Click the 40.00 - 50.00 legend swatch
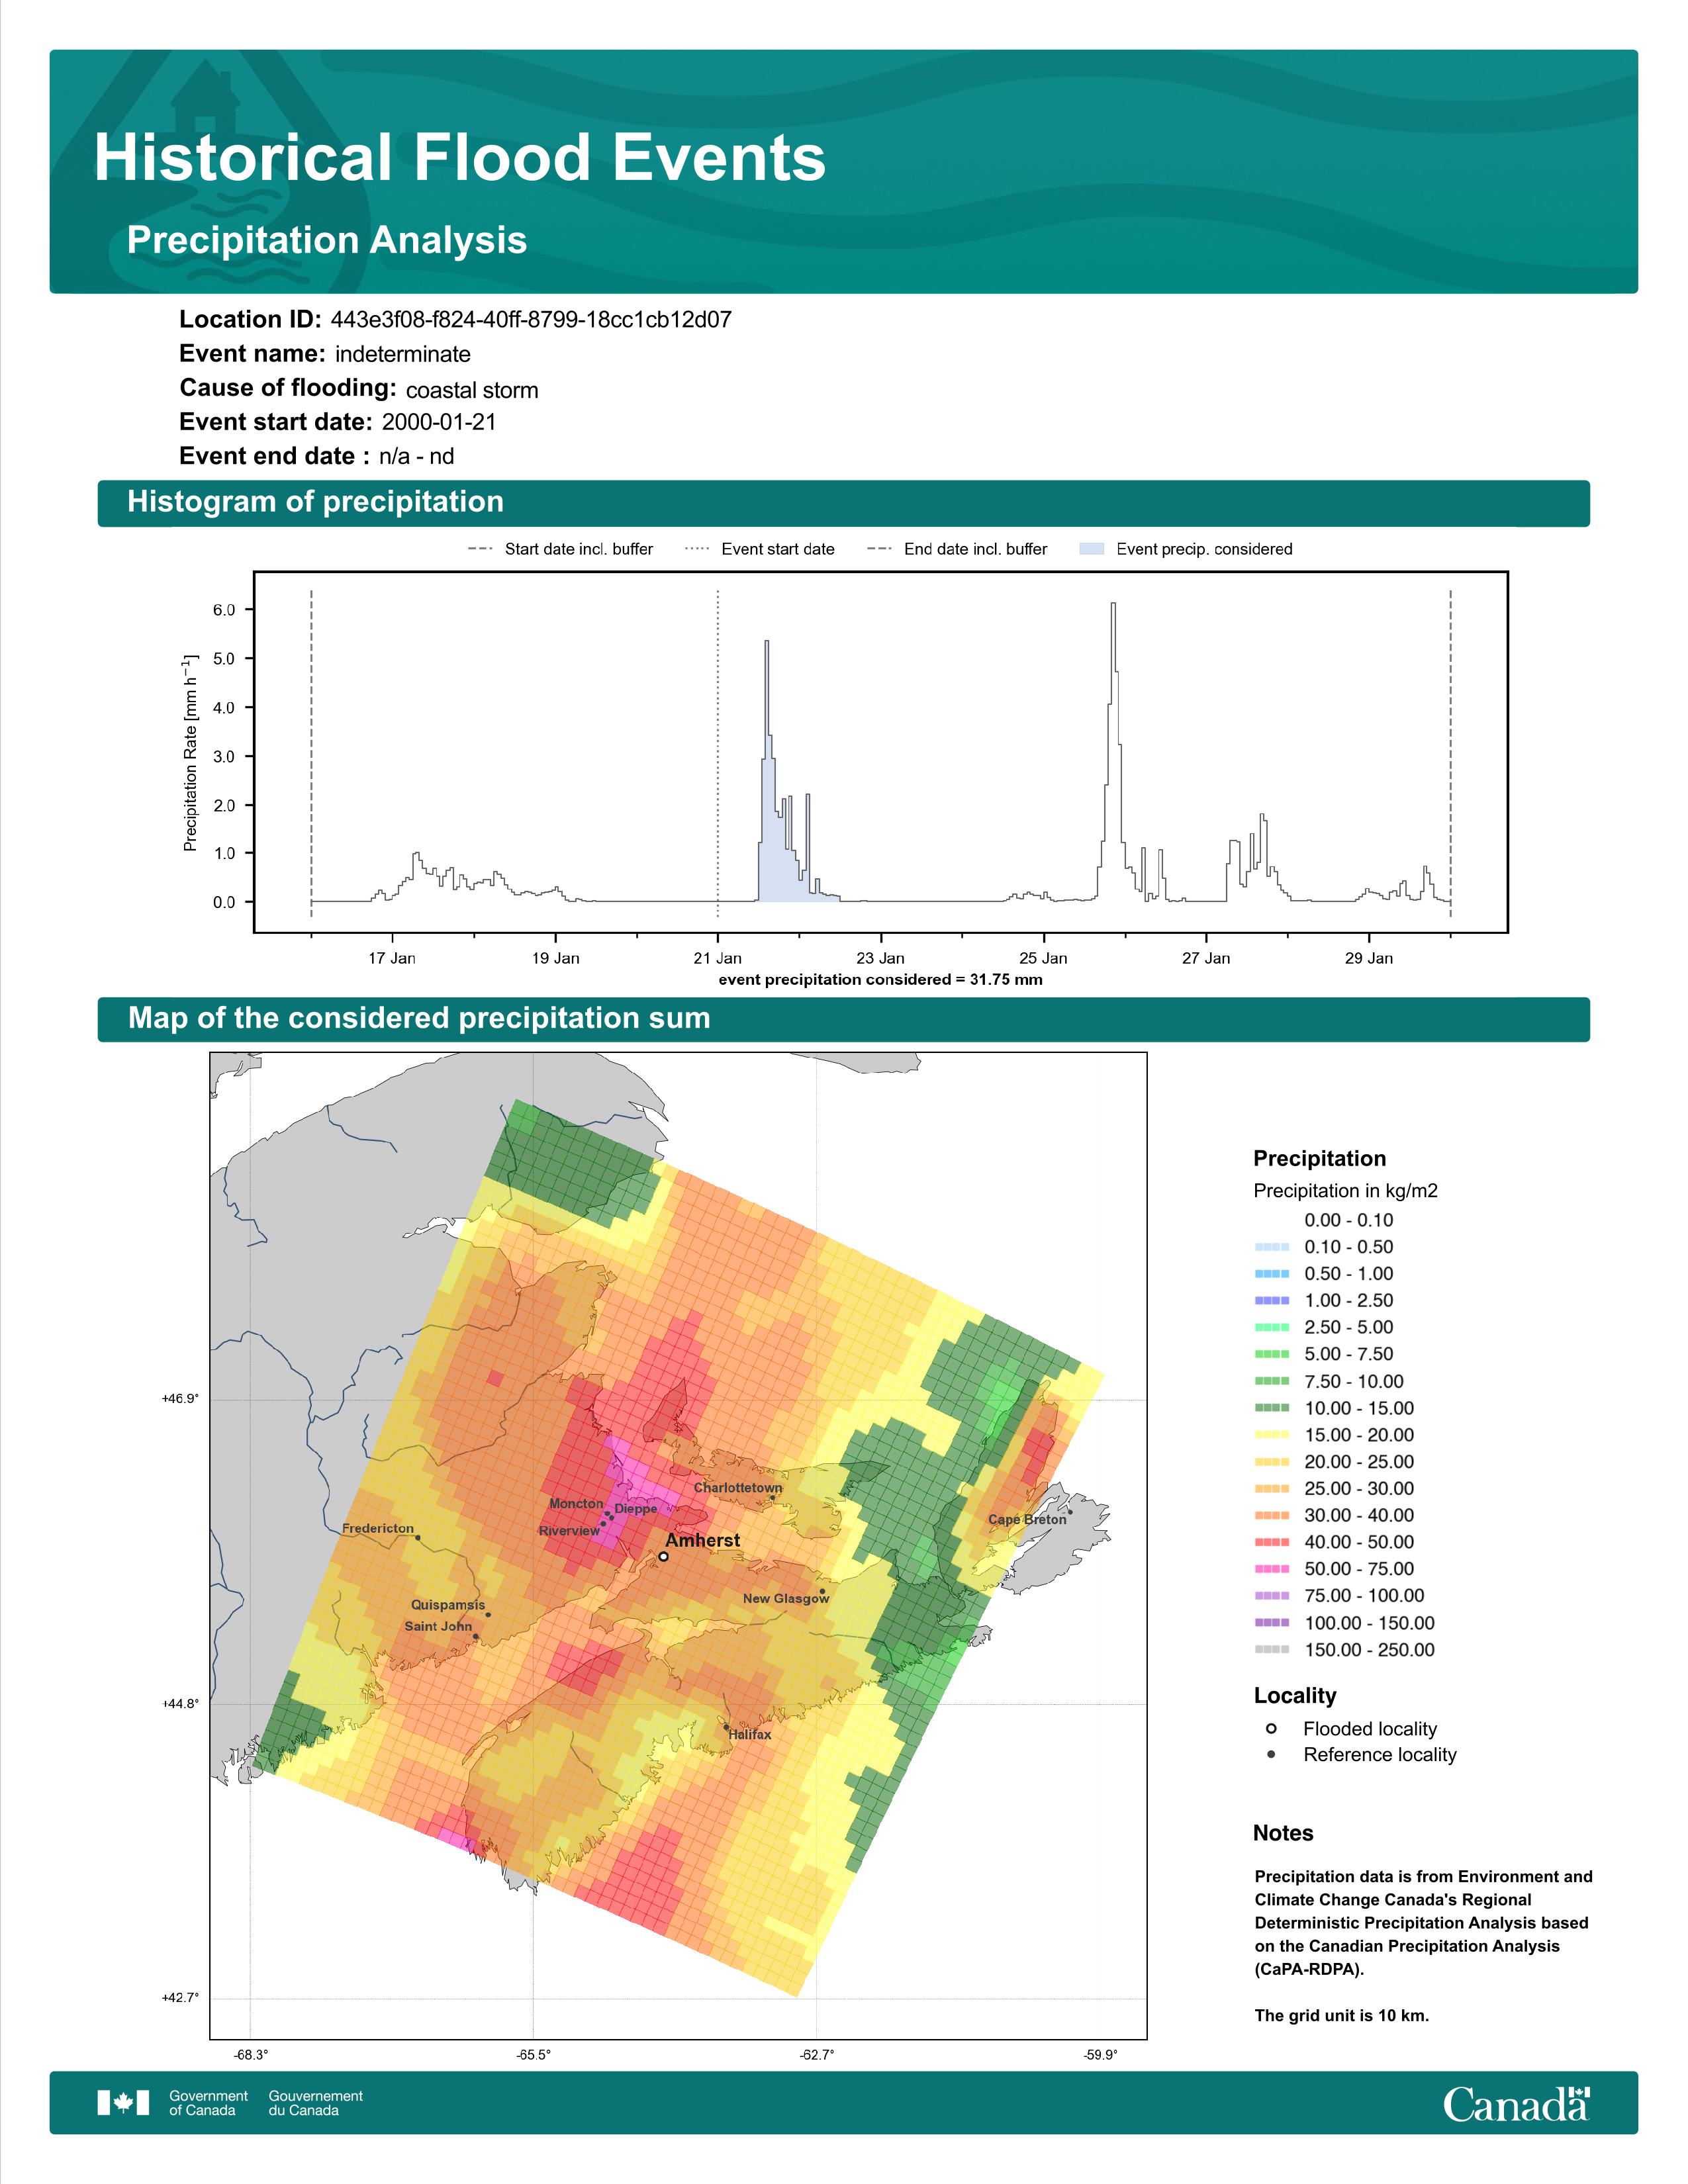This screenshot has width=1688, height=2184. click(x=1271, y=1542)
